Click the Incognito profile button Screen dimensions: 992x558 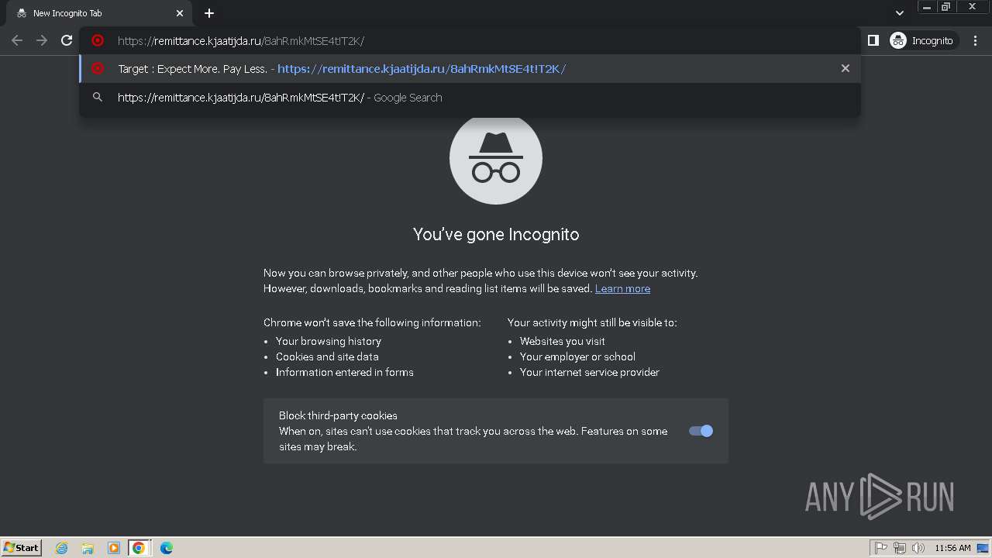tap(922, 40)
